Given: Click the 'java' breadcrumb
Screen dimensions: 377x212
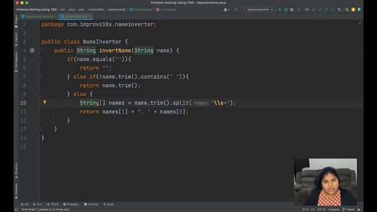Looking at the screenshot, I should pyautogui.click(x=72, y=9).
